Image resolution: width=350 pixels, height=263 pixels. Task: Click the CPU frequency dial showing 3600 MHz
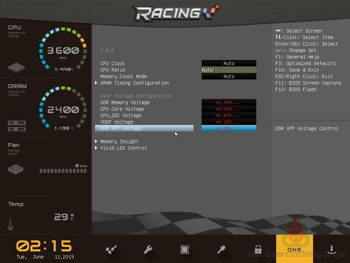[x=63, y=51]
